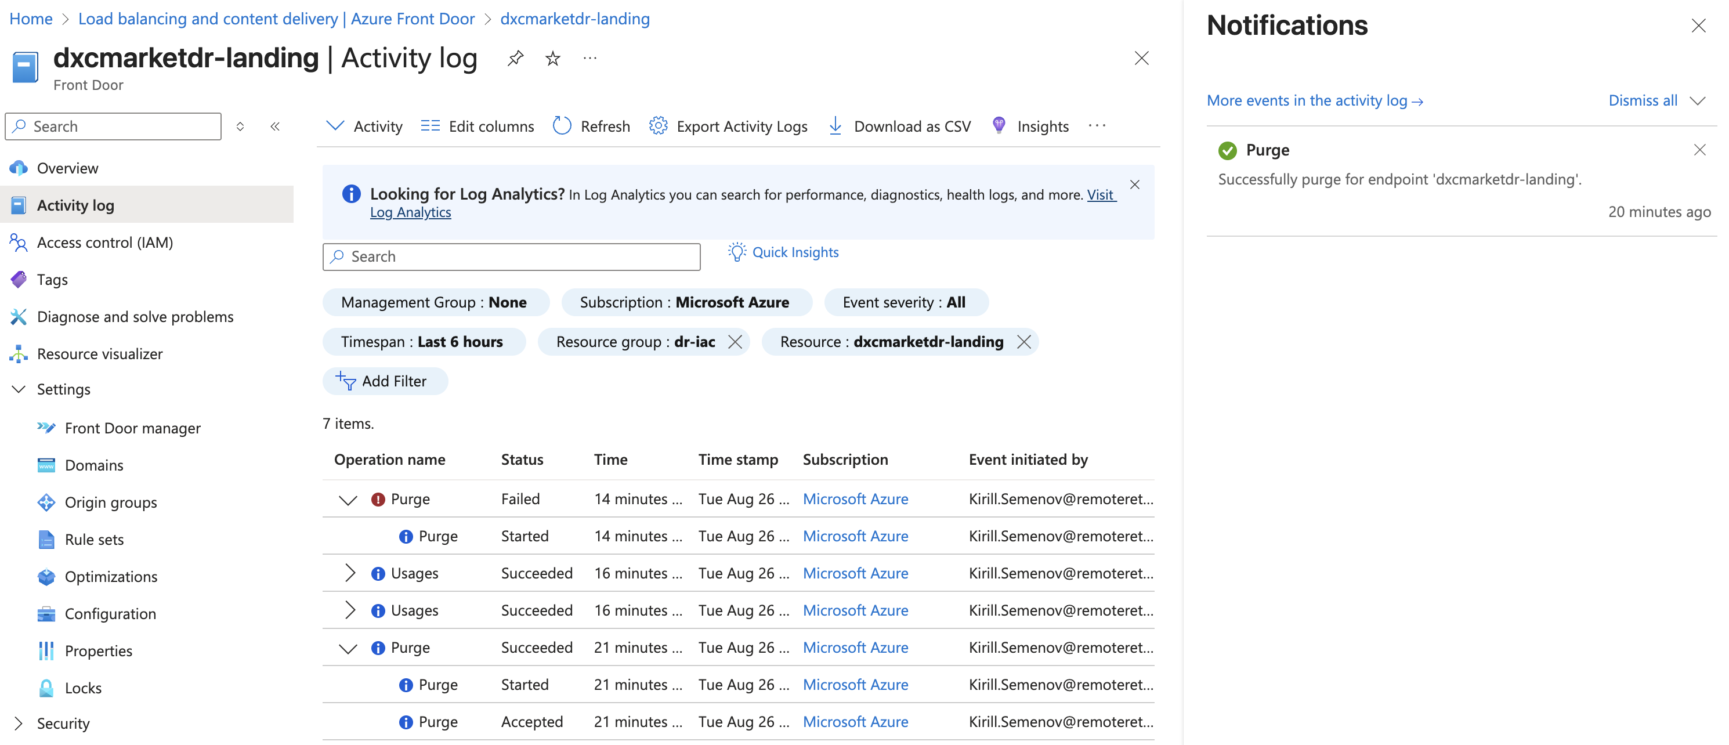The image size is (1729, 745).
Task: Remove the Resource dxcmarketdr-landing filter
Action: click(x=1023, y=342)
